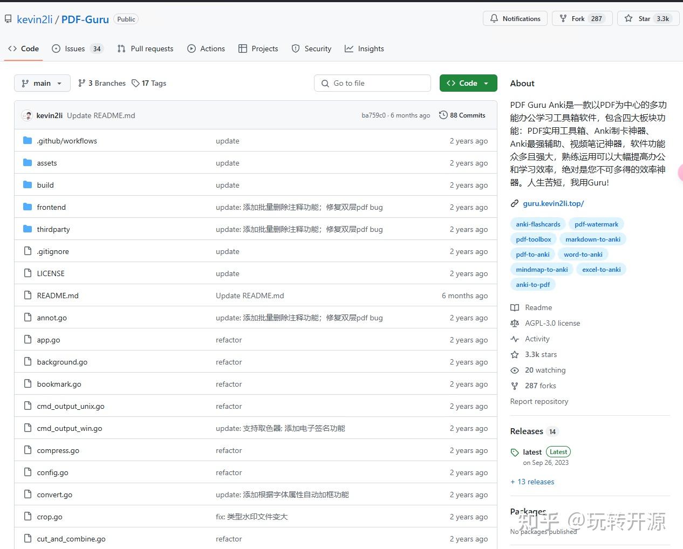Click the file icon beside annot.go
The width and height of the screenshot is (683, 549).
(x=28, y=318)
